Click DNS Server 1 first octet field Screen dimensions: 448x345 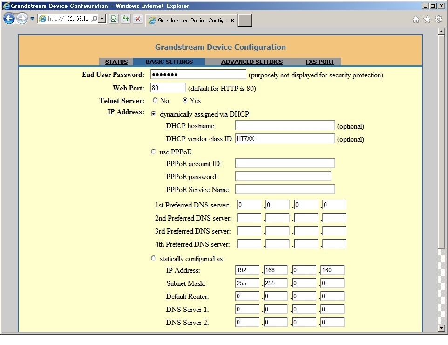[247, 309]
